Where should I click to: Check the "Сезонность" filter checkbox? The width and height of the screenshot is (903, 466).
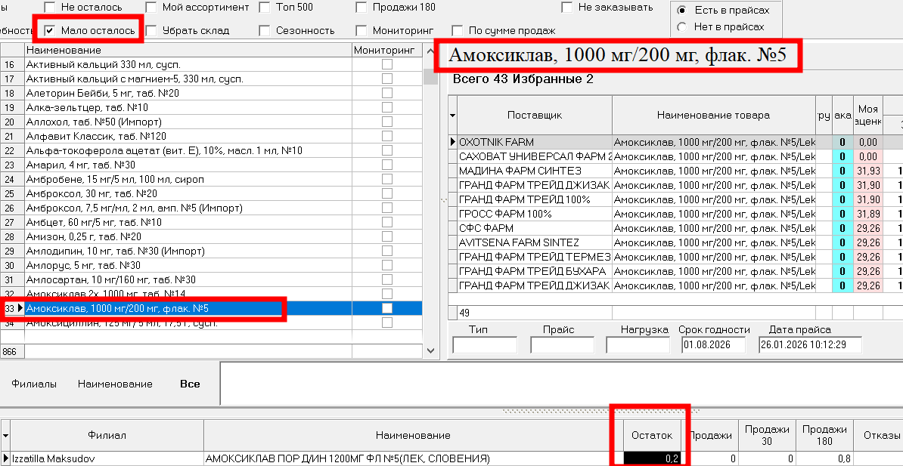(264, 31)
